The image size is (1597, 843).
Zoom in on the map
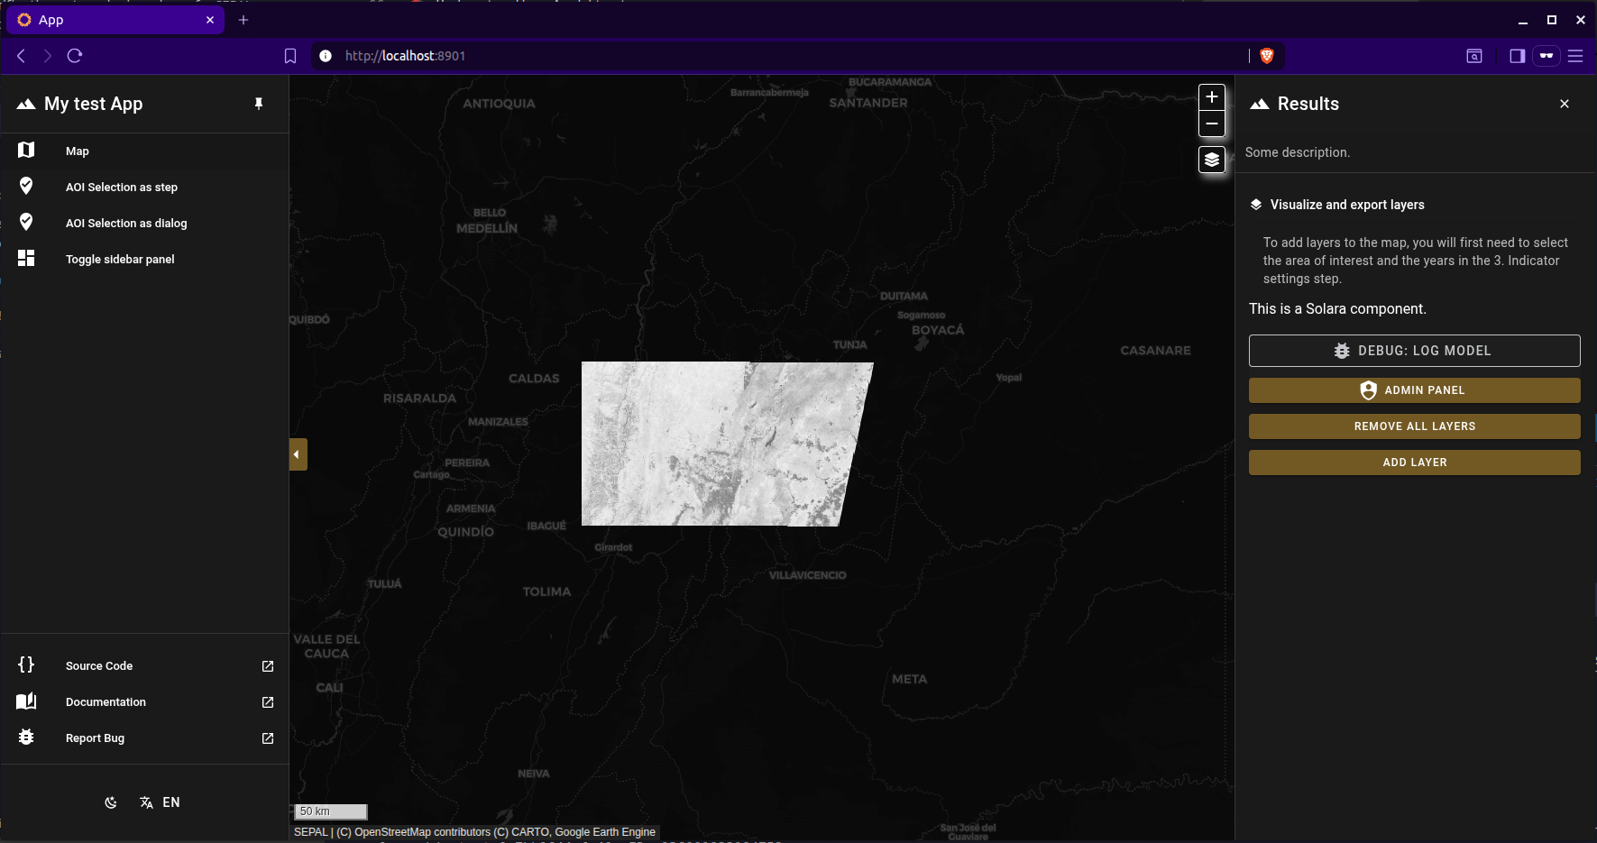point(1212,96)
